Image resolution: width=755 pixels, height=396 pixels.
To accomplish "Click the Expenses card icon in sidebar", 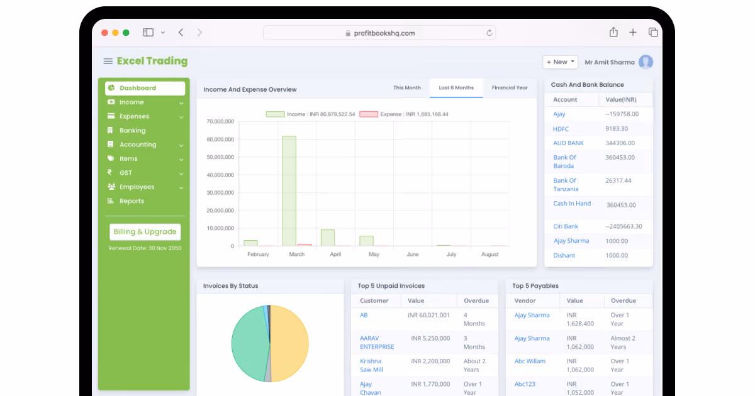I will pyautogui.click(x=111, y=116).
